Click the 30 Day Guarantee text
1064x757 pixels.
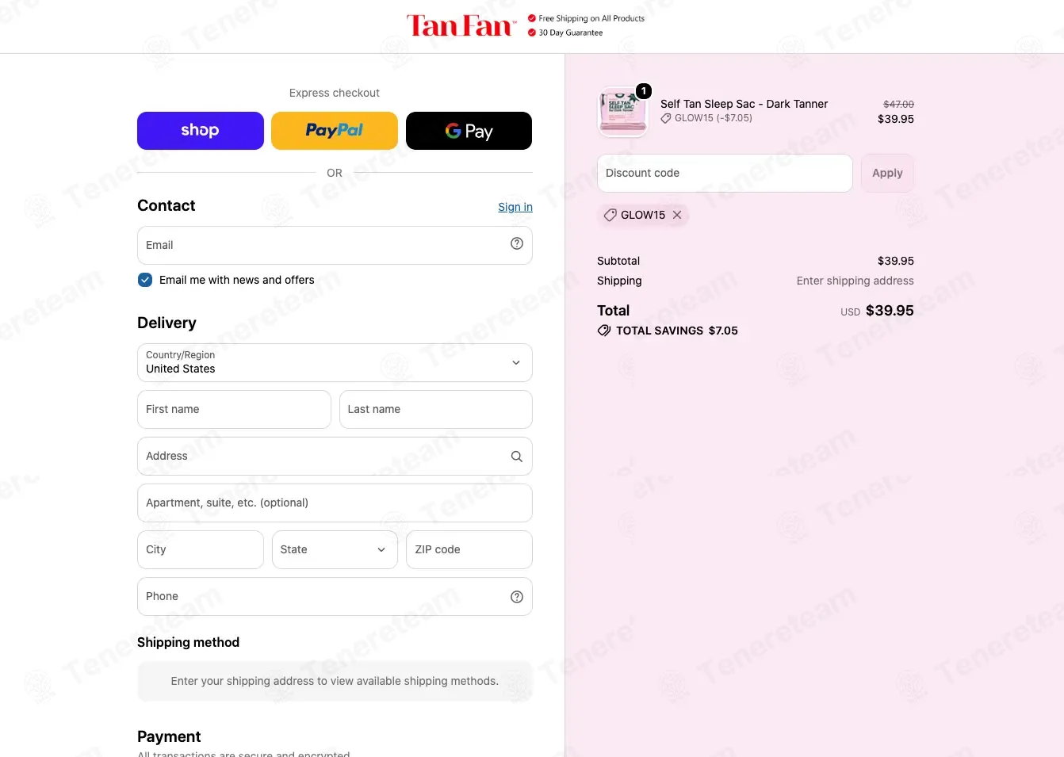(x=571, y=32)
